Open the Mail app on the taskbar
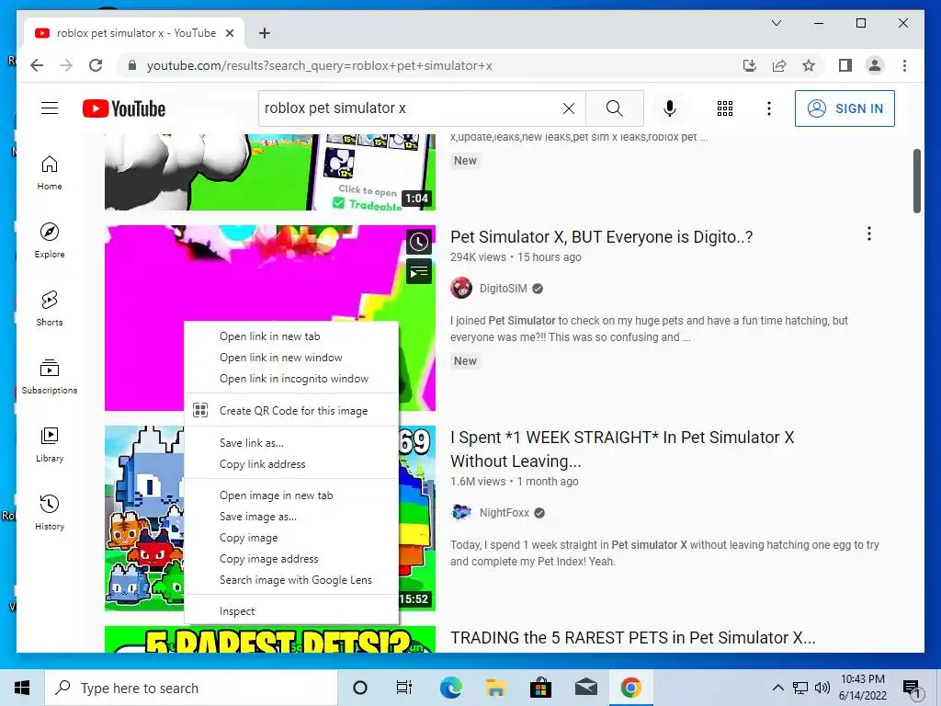Viewport: 941px width, 706px height. coord(585,688)
